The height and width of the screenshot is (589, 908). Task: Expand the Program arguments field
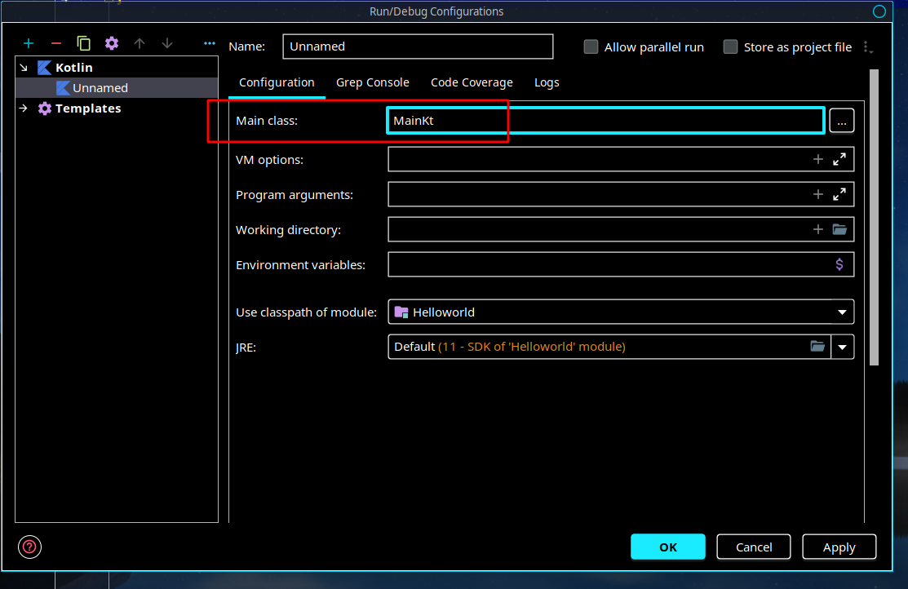(x=839, y=195)
